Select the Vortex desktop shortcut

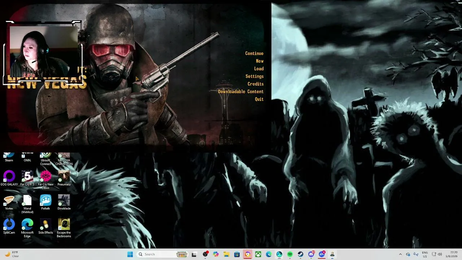tap(9, 203)
